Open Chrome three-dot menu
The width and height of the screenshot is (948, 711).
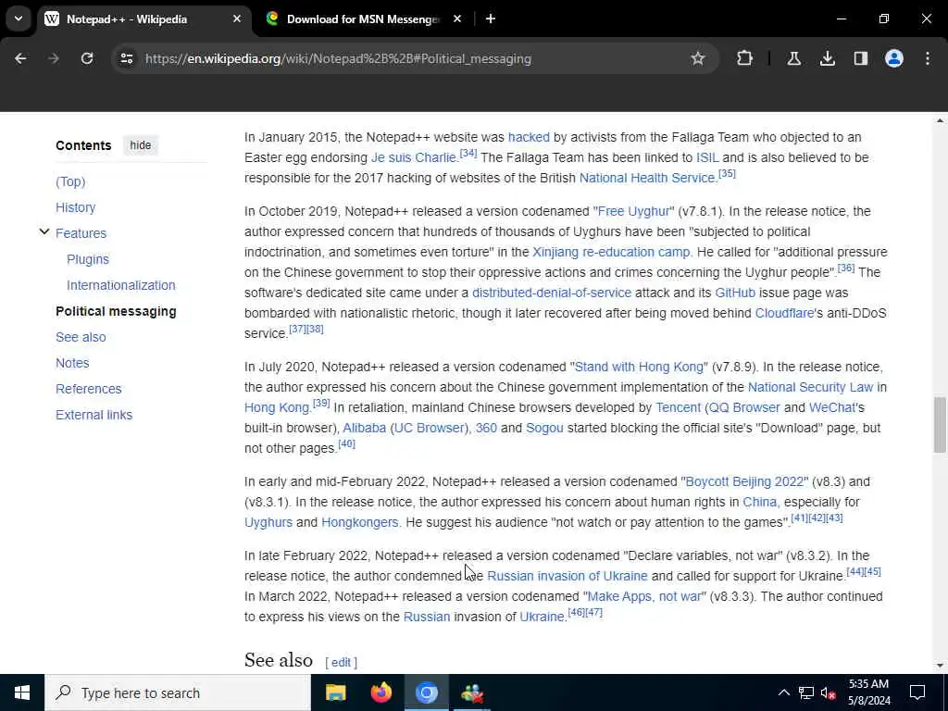[x=928, y=58]
